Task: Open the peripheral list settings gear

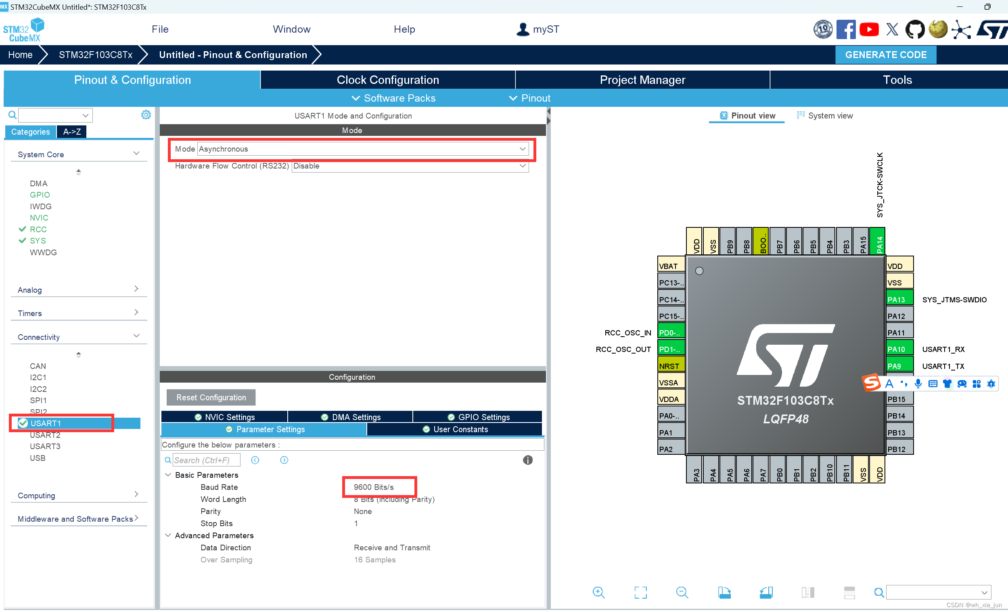Action: click(x=146, y=115)
